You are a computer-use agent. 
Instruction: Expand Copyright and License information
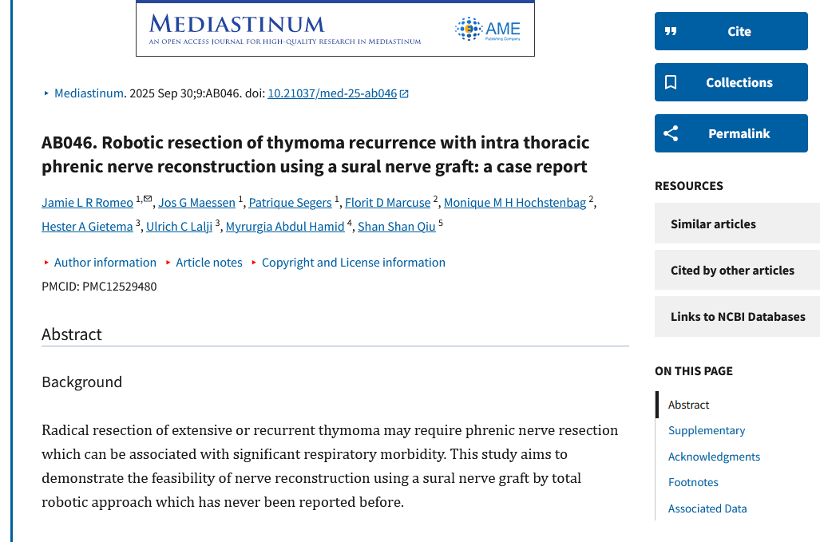pyautogui.click(x=353, y=263)
